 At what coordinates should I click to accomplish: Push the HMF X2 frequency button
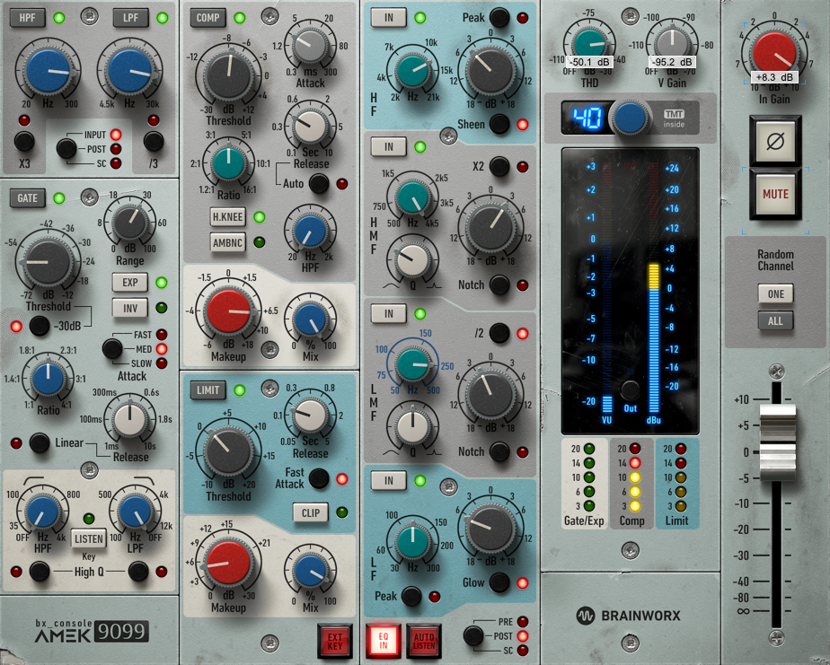click(499, 167)
